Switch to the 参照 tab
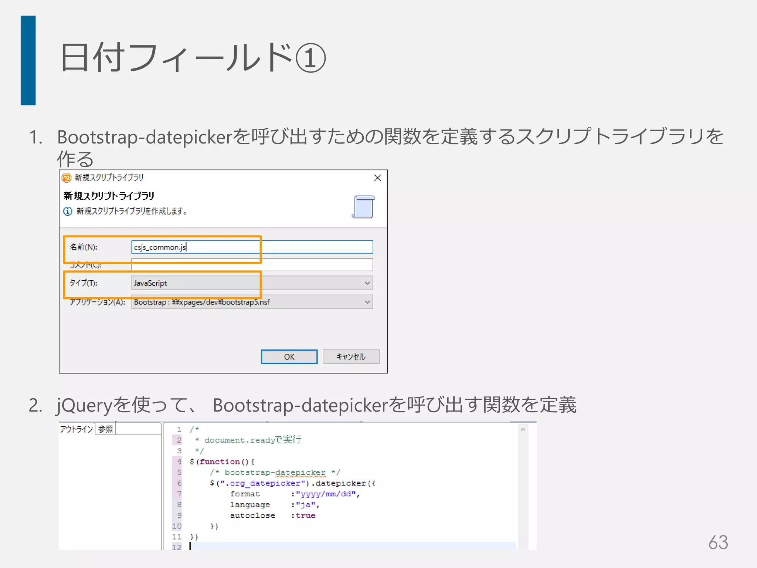 (x=105, y=429)
